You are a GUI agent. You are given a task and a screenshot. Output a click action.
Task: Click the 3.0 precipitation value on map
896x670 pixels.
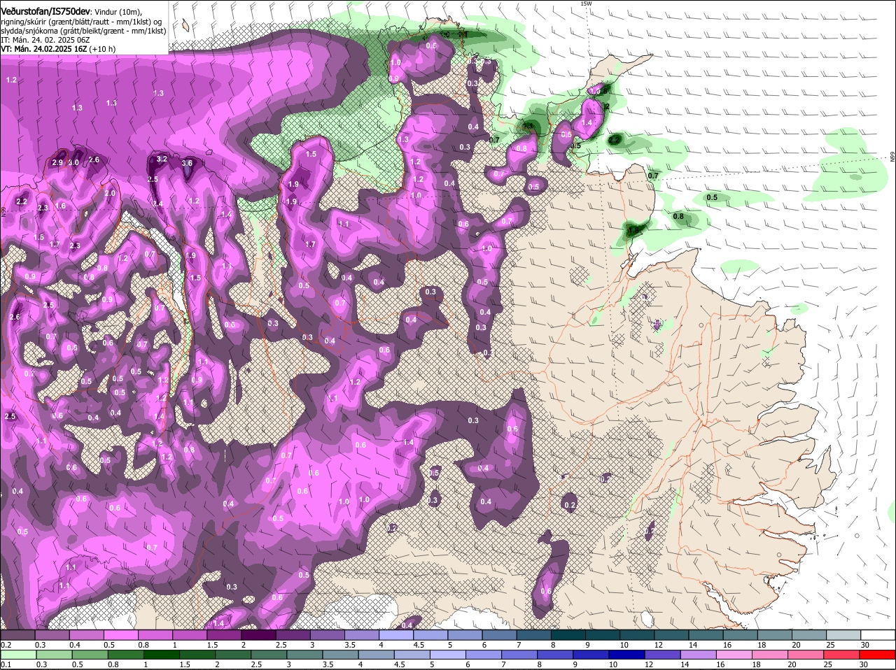point(74,162)
